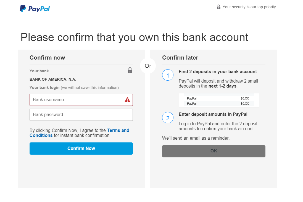303x202 pixels.
Task: Click the Or divider circle
Action: 148,66
